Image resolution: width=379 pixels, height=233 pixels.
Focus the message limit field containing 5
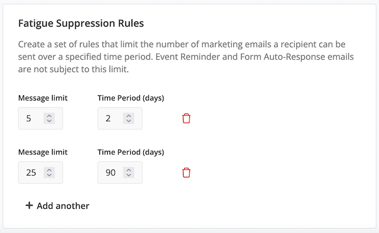(40, 118)
